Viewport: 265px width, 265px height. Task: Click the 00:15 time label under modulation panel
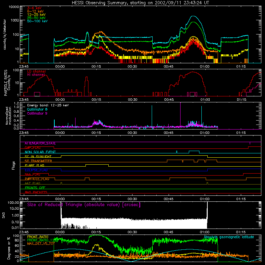pyautogui.click(x=96, y=133)
